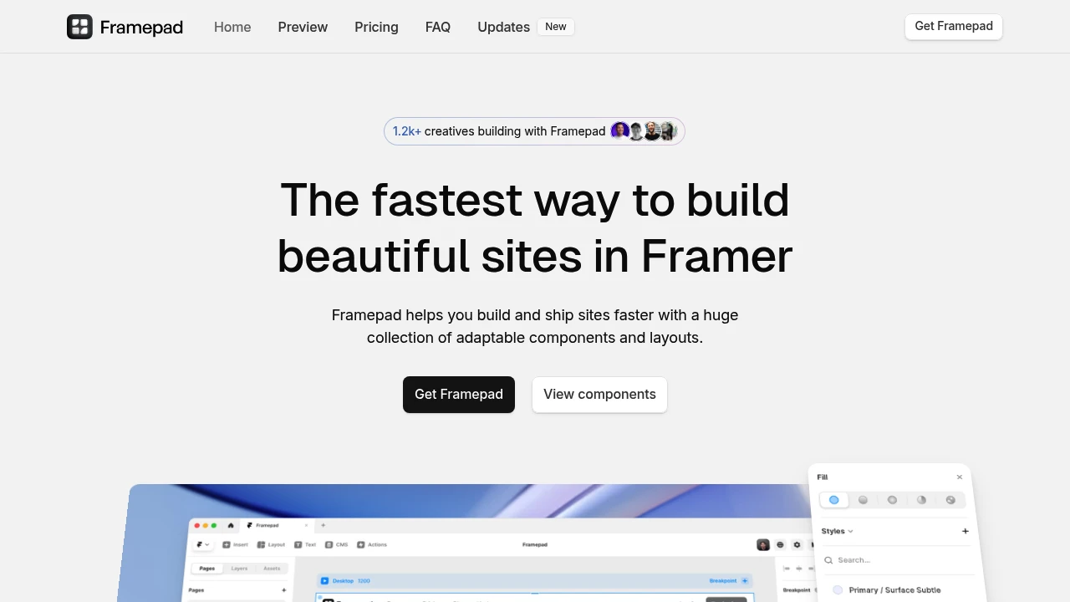Open the Updates page from the navigation
This screenshot has height=602, width=1070.
[503, 27]
